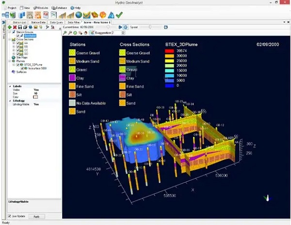Collapse the Labels property group

(x=10, y=86)
